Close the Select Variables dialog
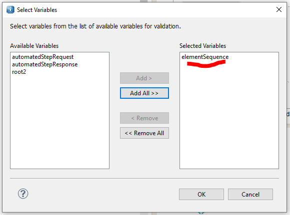290x215 pixels. [279, 9]
